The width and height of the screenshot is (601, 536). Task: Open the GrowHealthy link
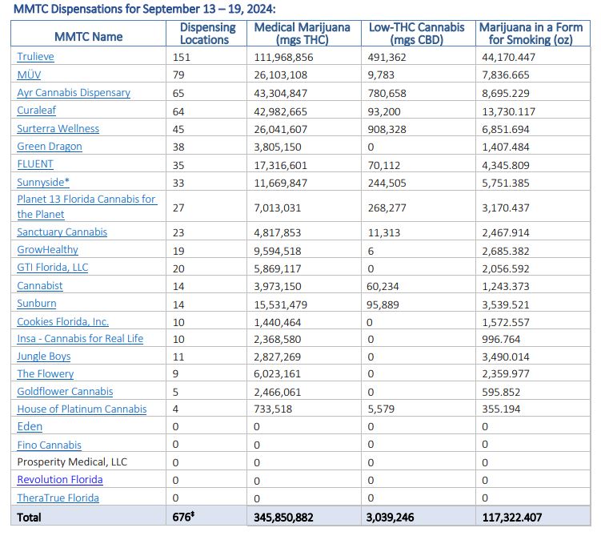coord(48,249)
